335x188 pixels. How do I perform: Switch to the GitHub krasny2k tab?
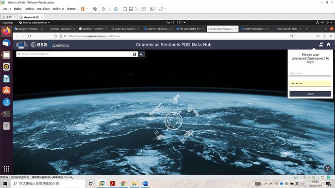coord(61,29)
